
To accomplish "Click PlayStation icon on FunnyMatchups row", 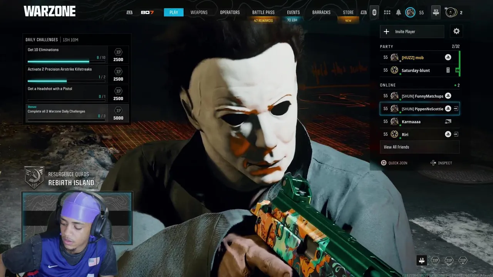I will 448,96.
